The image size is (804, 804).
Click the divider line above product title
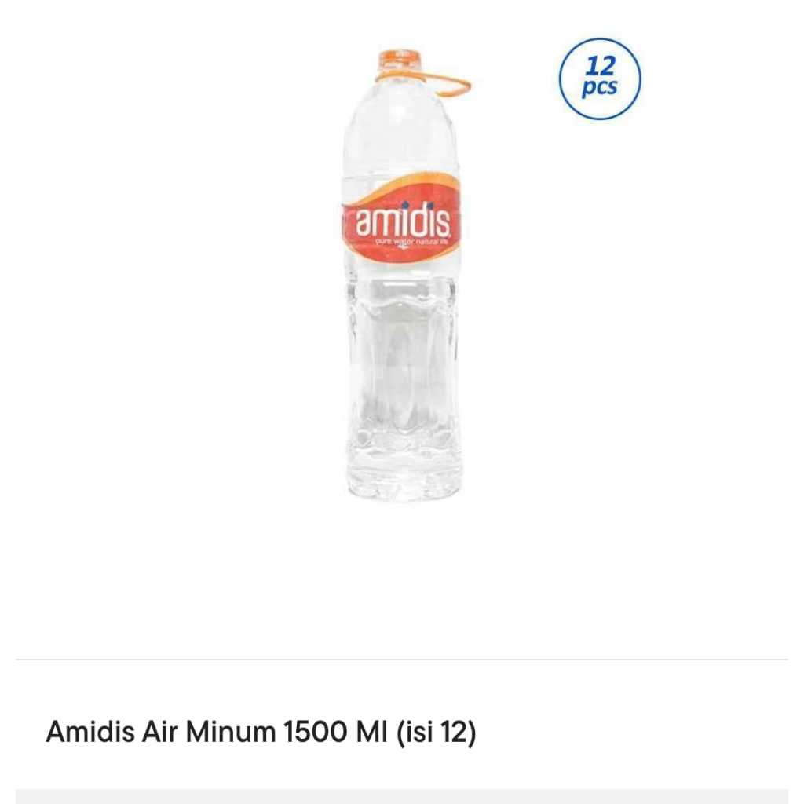(x=402, y=660)
